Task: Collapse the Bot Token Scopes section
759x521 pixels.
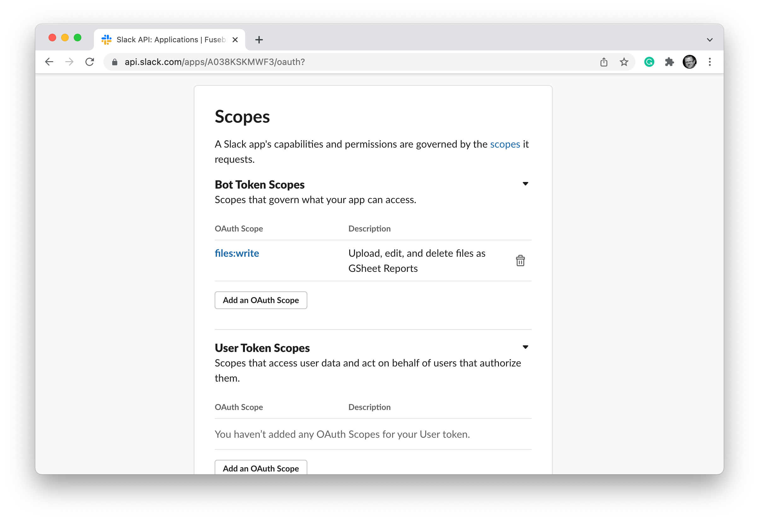Action: 525,184
